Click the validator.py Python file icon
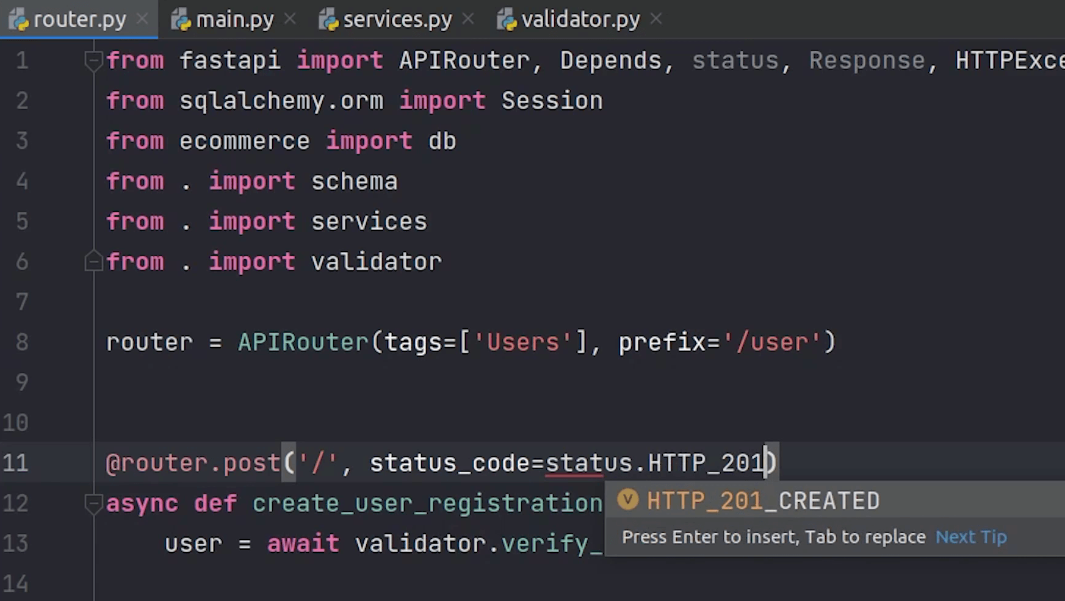1065x601 pixels. pyautogui.click(x=507, y=20)
